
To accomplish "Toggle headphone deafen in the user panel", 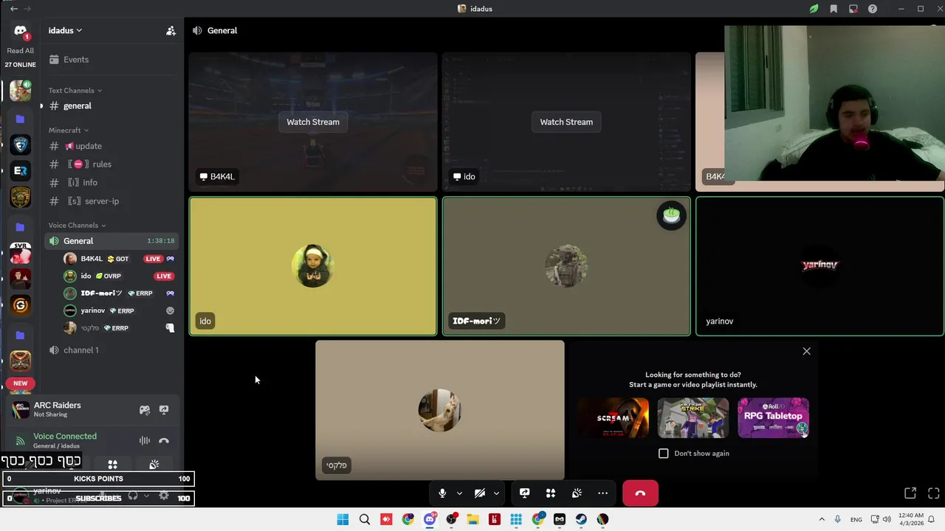I will point(133,496).
